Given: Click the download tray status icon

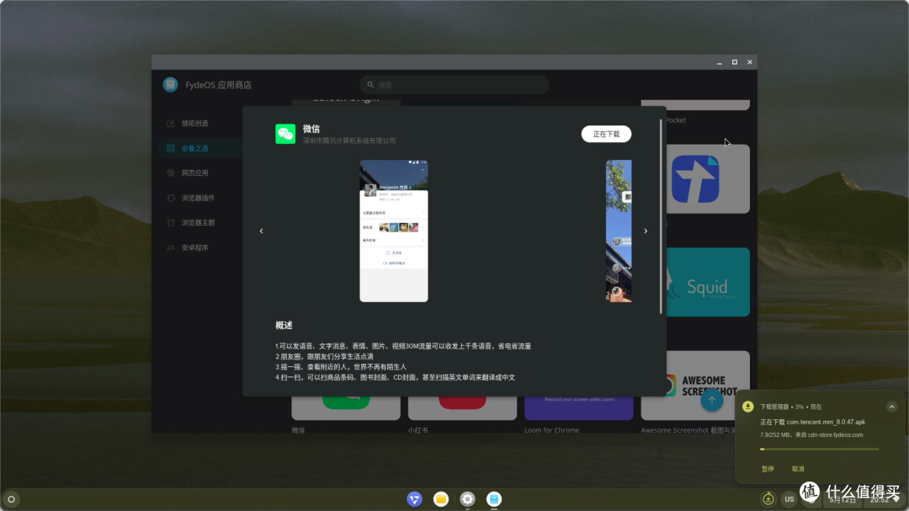Looking at the screenshot, I should (x=768, y=499).
